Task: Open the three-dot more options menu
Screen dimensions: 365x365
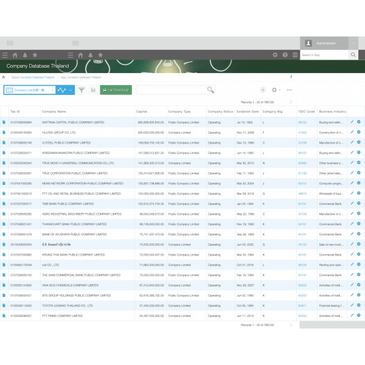Action: (x=290, y=90)
